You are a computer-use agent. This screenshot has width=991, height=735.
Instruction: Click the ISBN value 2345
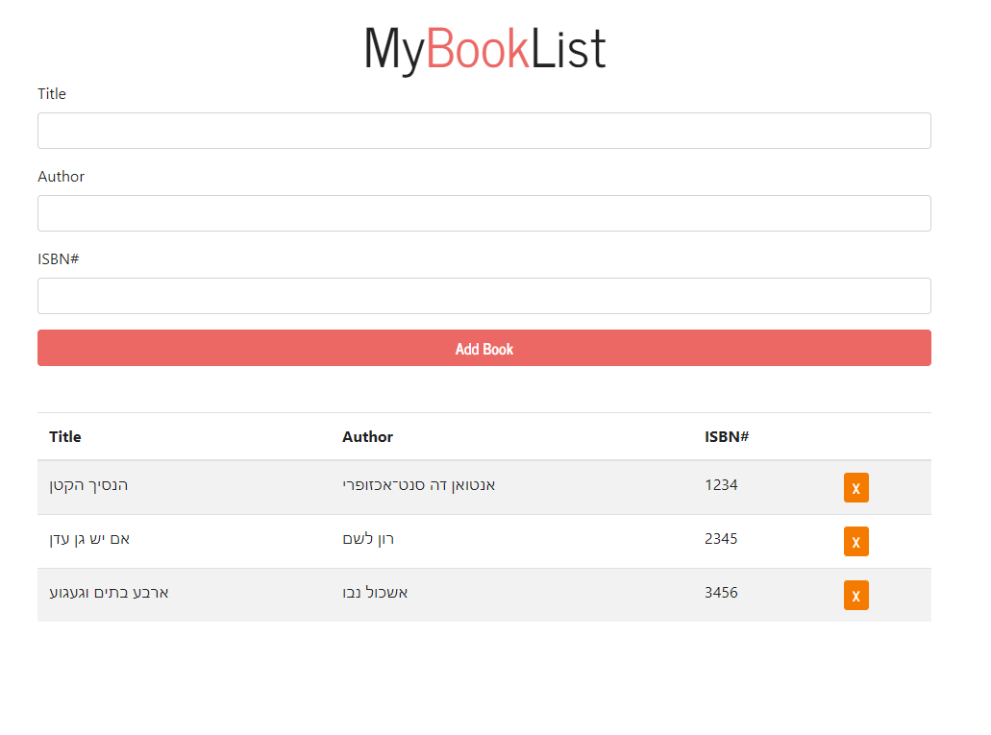[722, 539]
